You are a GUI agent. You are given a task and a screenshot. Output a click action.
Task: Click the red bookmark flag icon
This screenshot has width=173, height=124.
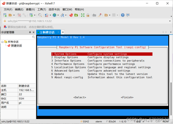[5, 27]
